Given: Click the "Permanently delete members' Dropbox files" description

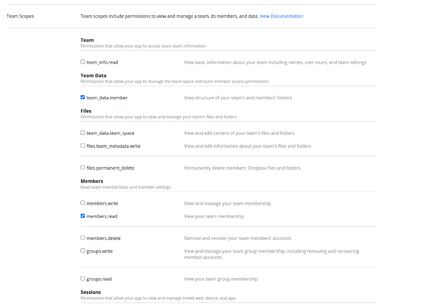Looking at the screenshot, I should pos(242,168).
